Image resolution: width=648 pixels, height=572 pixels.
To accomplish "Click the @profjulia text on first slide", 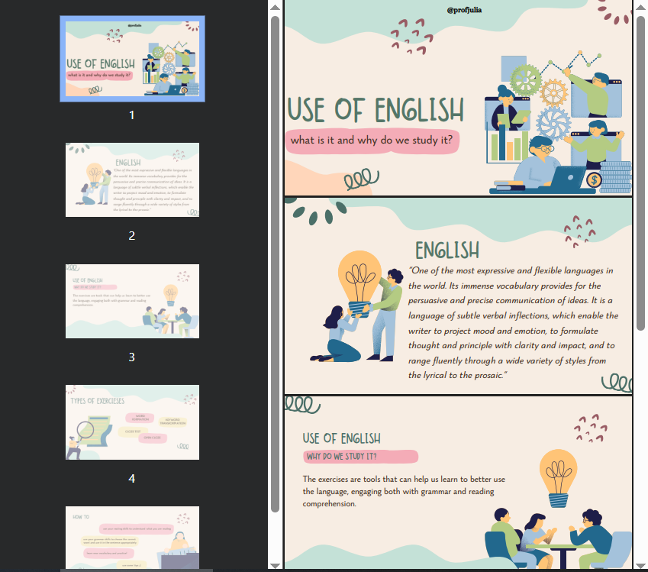I will pos(464,10).
